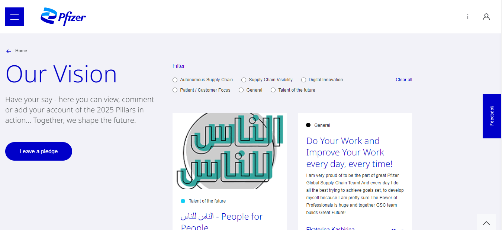Go to Home breadcrumb link
The image size is (502, 230).
[x=21, y=51]
